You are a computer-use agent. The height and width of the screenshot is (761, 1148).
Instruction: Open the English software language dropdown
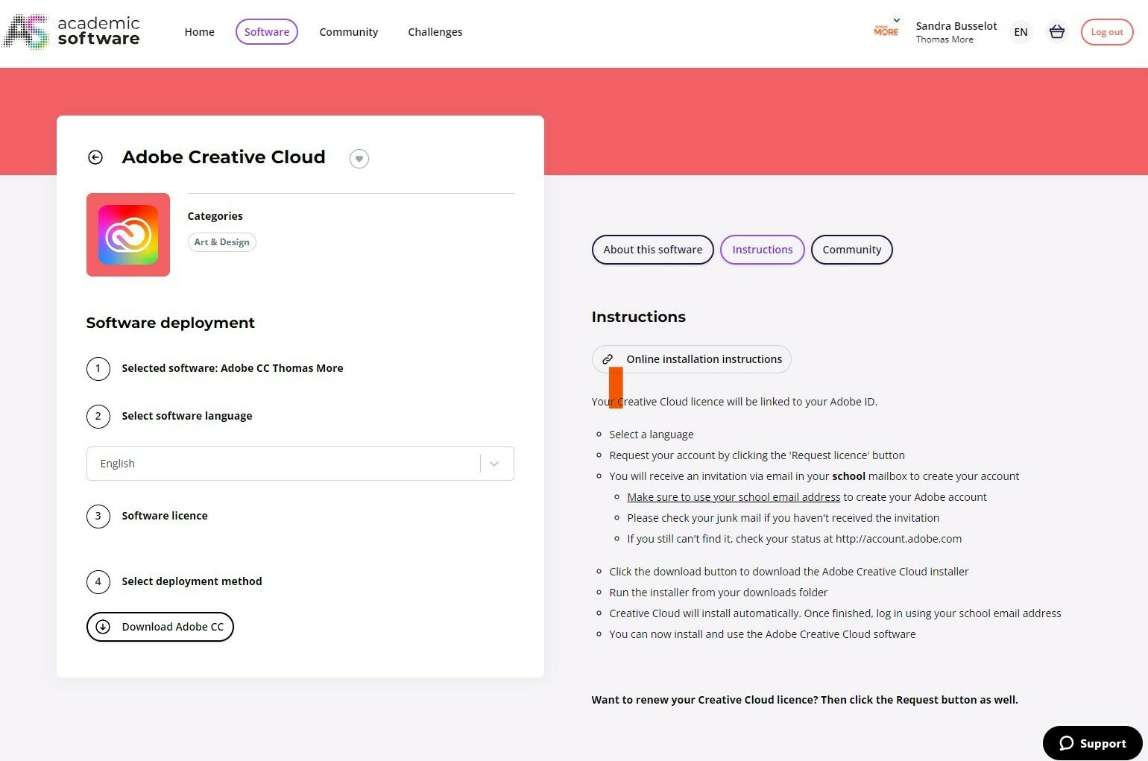coord(300,464)
